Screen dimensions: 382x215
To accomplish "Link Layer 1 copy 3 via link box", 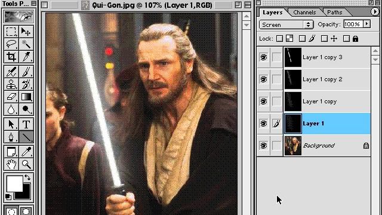I will point(276,57).
